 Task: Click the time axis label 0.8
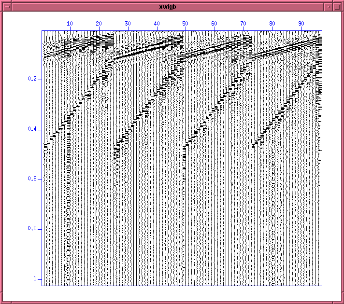click(x=33, y=229)
